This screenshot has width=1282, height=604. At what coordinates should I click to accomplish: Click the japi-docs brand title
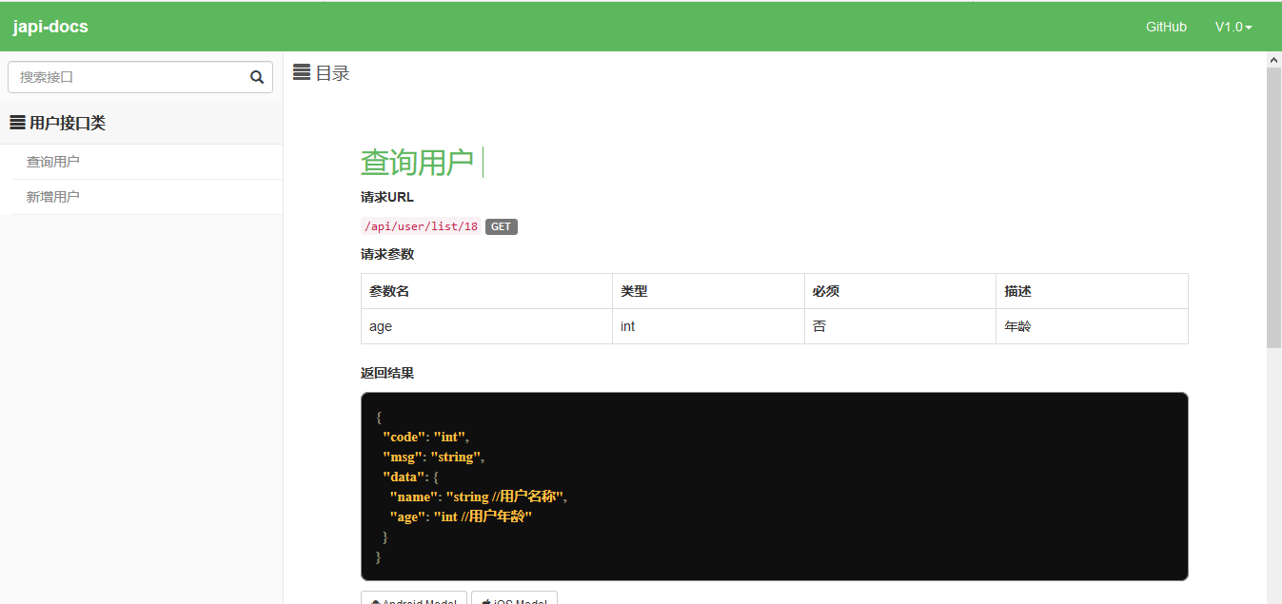click(x=50, y=27)
